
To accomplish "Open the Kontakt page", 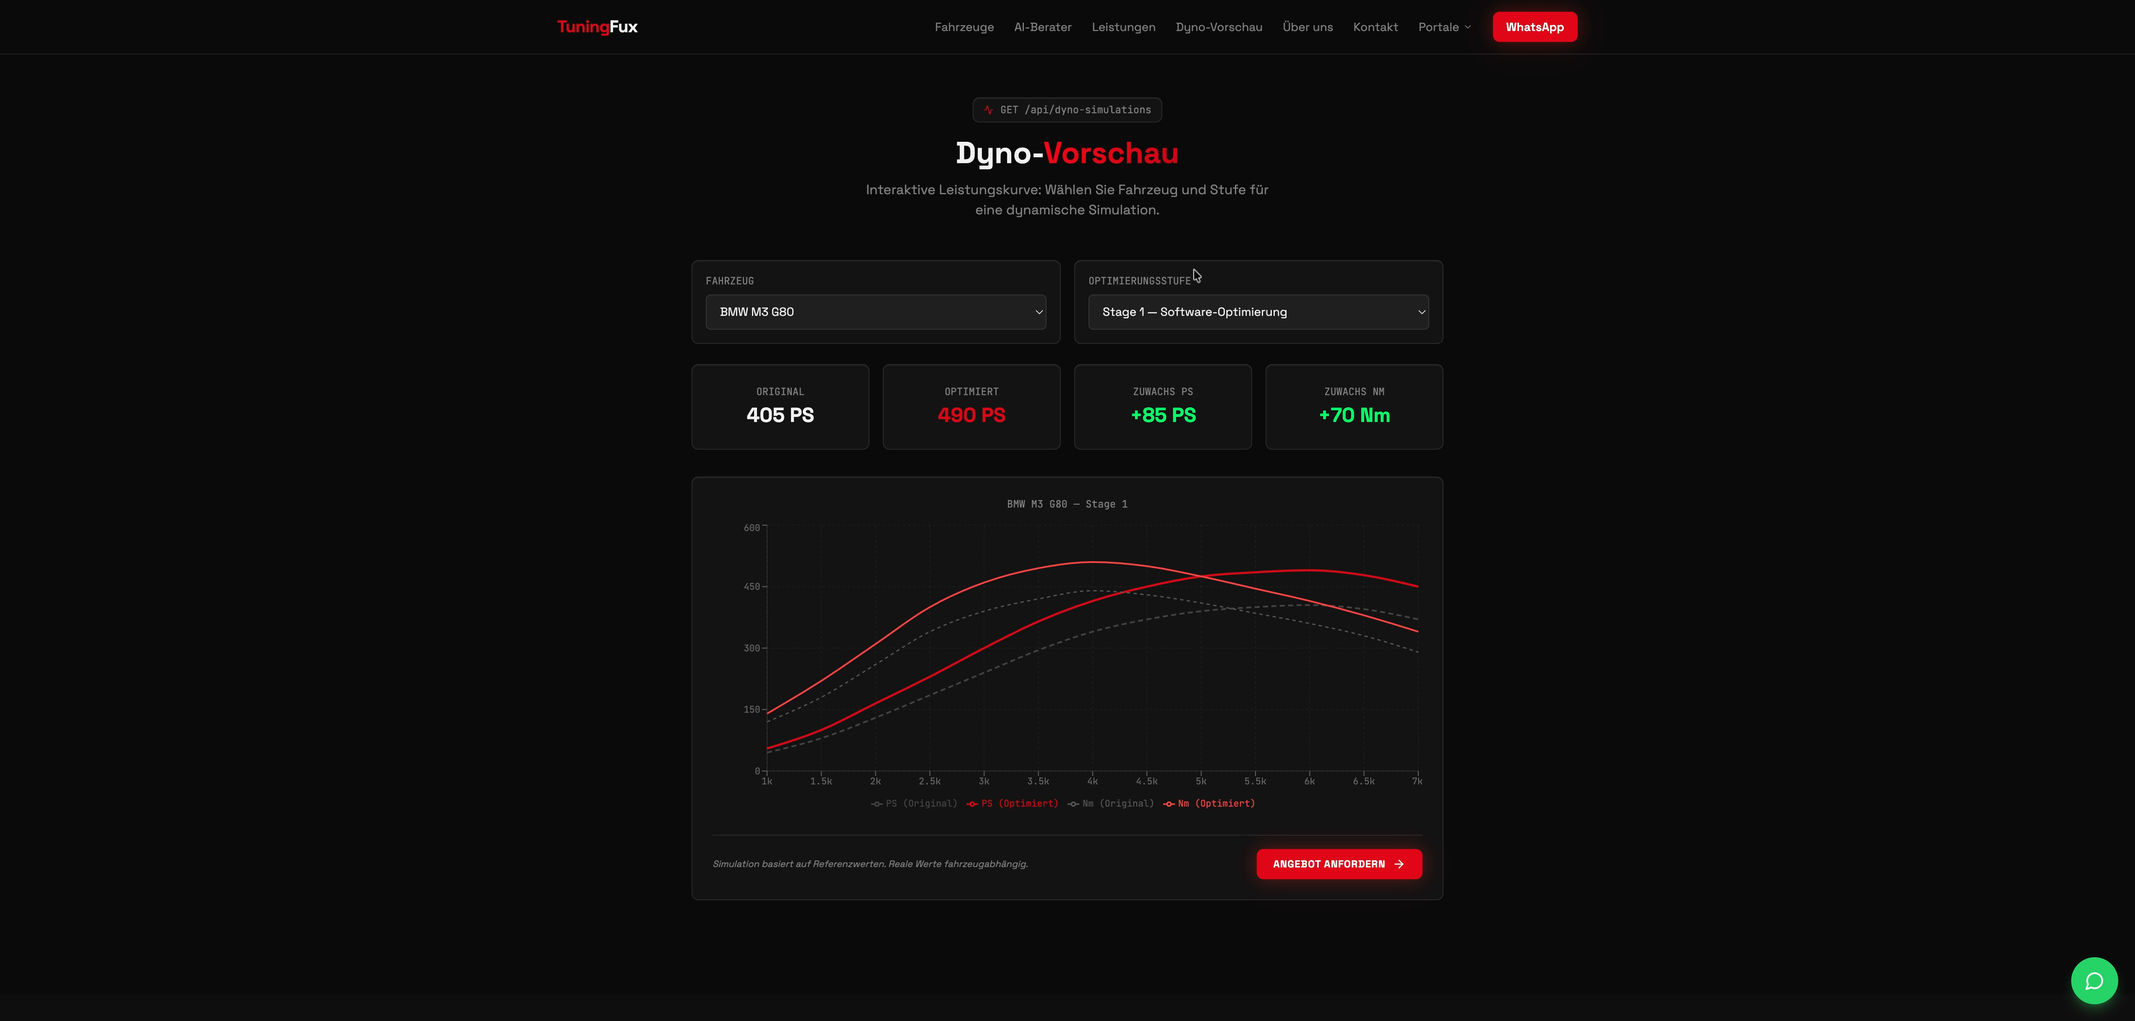I will 1375,26.
